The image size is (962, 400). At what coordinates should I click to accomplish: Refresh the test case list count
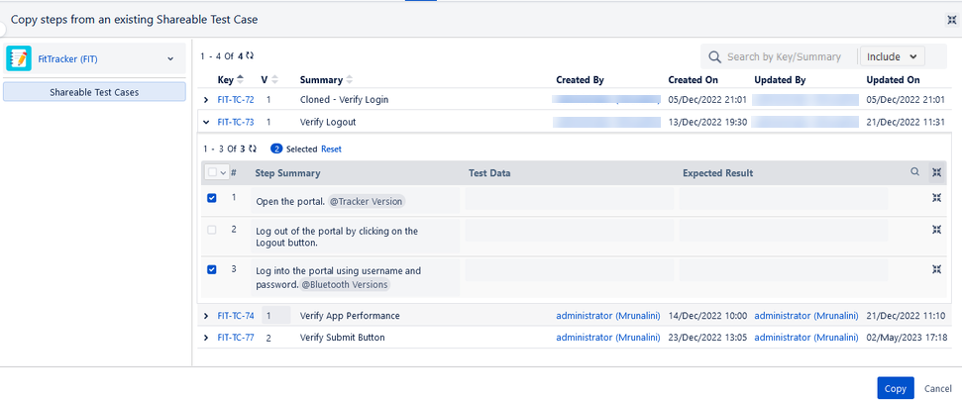pyautogui.click(x=250, y=55)
